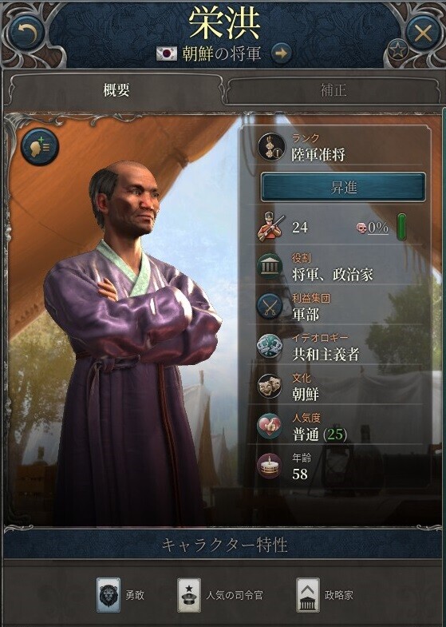Select the rank insignia icon
This screenshot has width=446, height=627.
271,147
